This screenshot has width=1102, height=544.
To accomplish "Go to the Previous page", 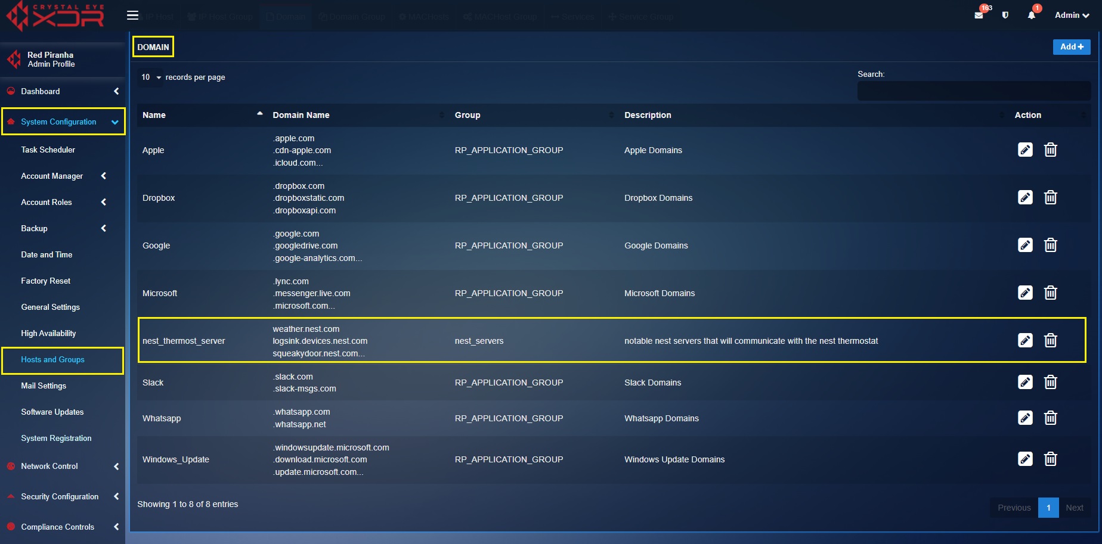I will pos(1014,508).
